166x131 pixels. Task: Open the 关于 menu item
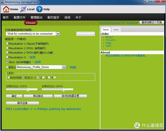(78, 17)
